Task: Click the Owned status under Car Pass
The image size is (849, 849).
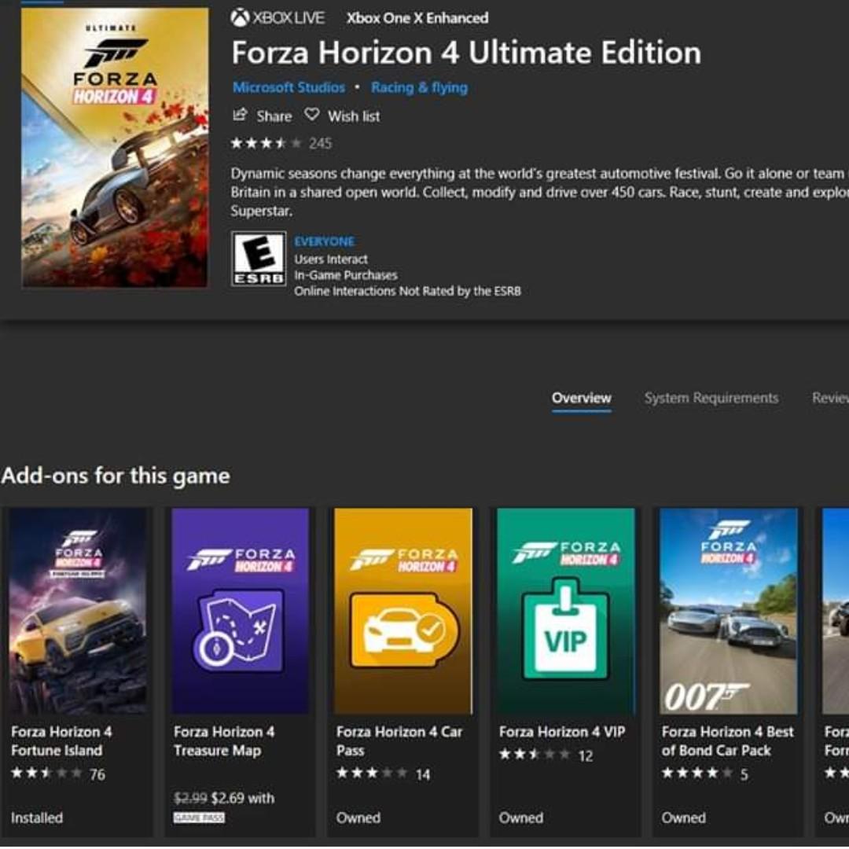Action: pyautogui.click(x=358, y=818)
